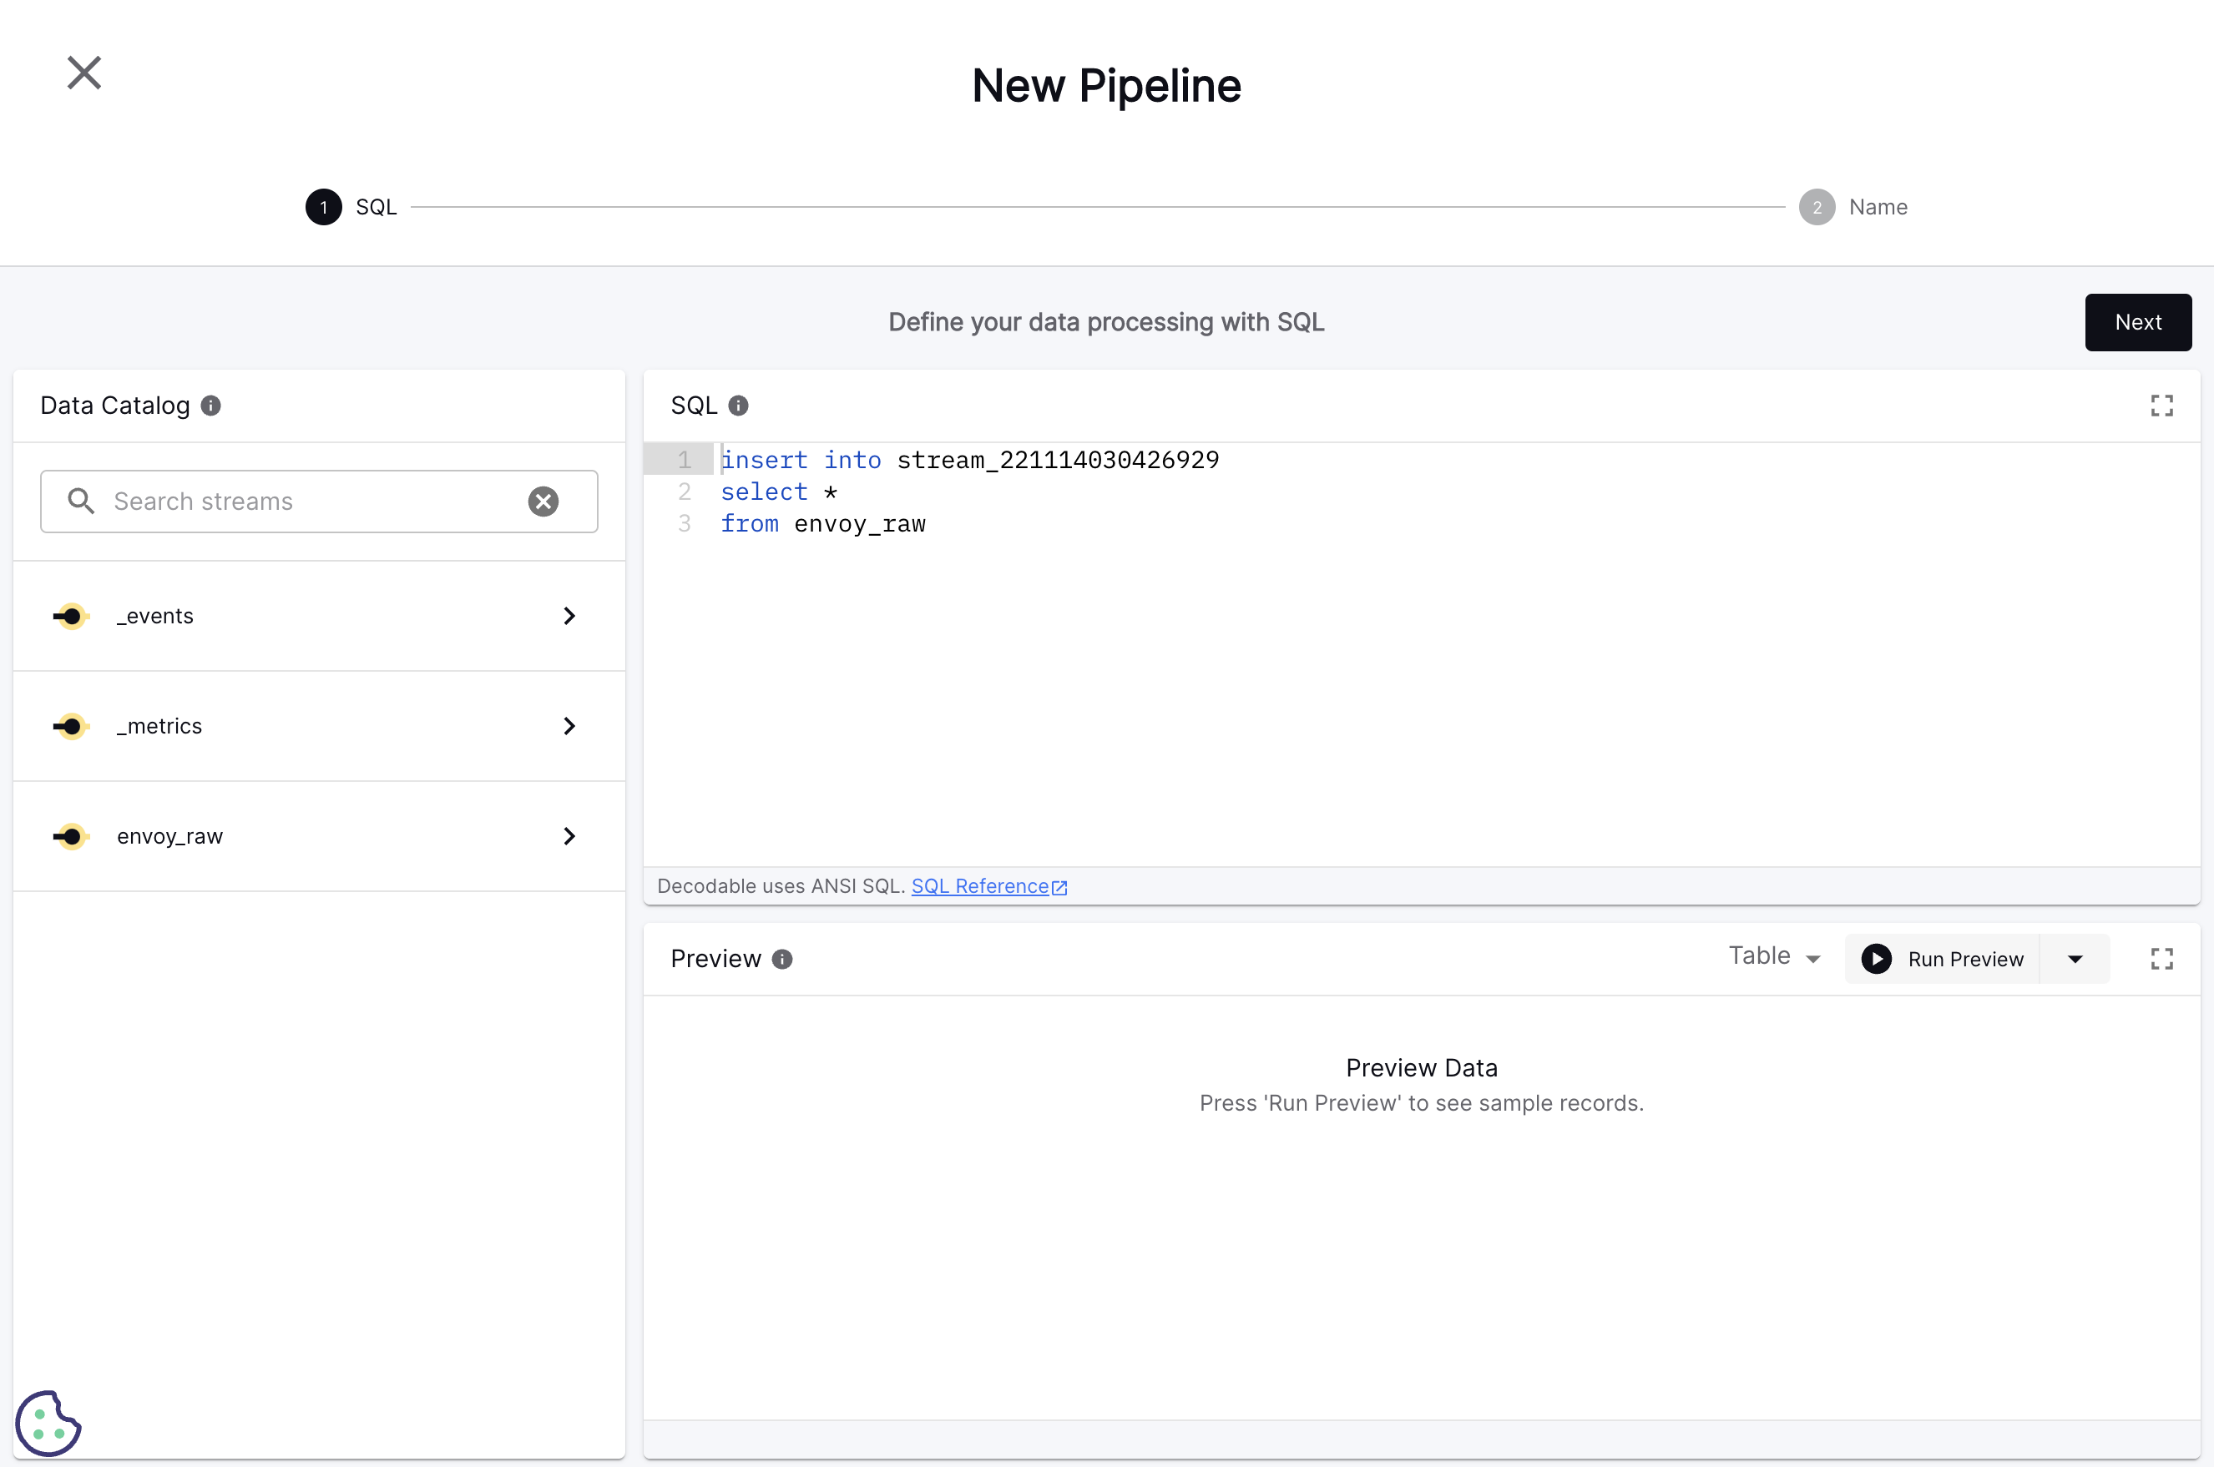Click the SQL panel info icon
The image size is (2214, 1467).
click(x=738, y=405)
